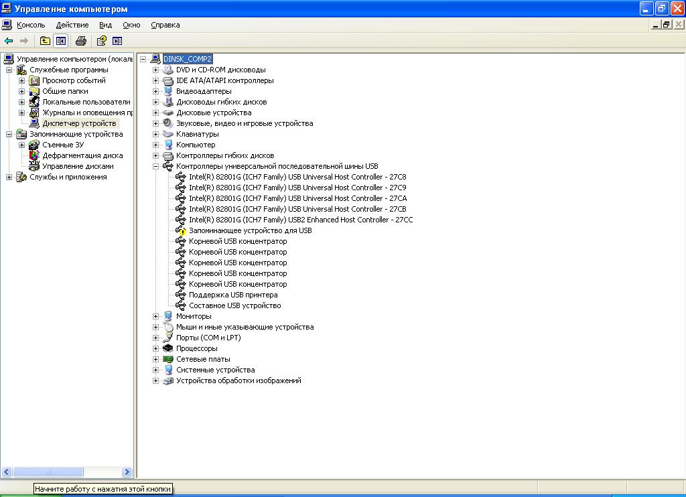Click the rightmost toolbar pane icon
The height and width of the screenshot is (497, 686).
click(117, 41)
